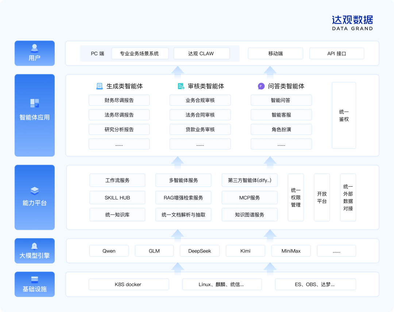Click the 移动端 box
The image size is (394, 312).
point(275,53)
